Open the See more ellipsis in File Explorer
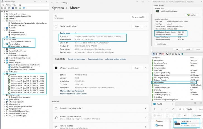This screenshot has width=203, height=129. point(185,116)
